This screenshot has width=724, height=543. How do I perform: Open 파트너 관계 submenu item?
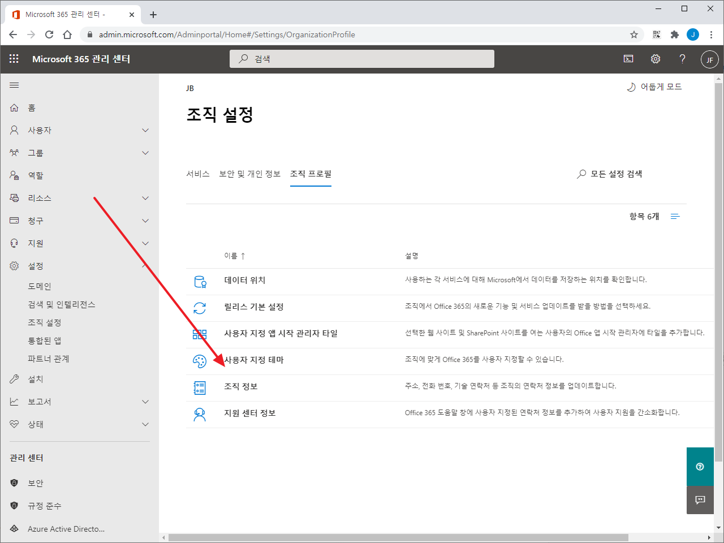click(x=49, y=359)
